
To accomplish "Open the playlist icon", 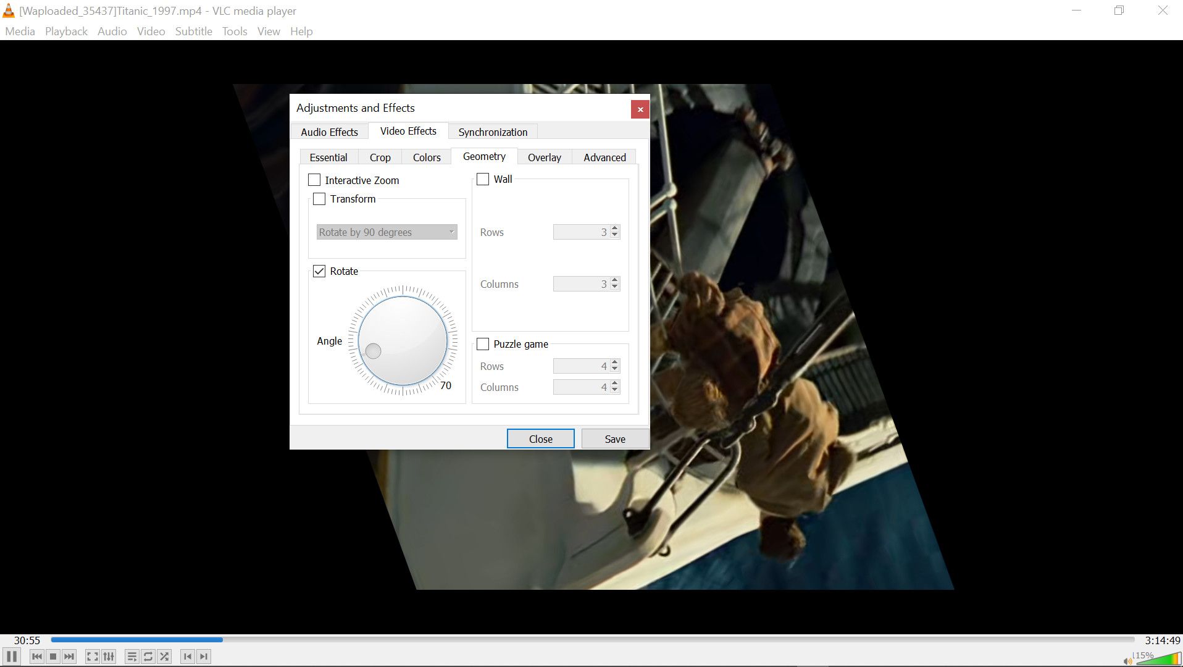I will point(132,657).
